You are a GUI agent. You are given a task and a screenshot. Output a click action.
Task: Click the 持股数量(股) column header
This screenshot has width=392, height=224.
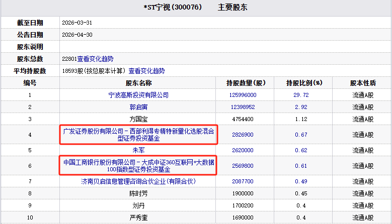tap(246, 83)
